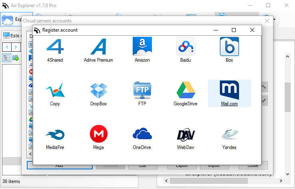Toggle the tree view icon in main window

coord(6,58)
